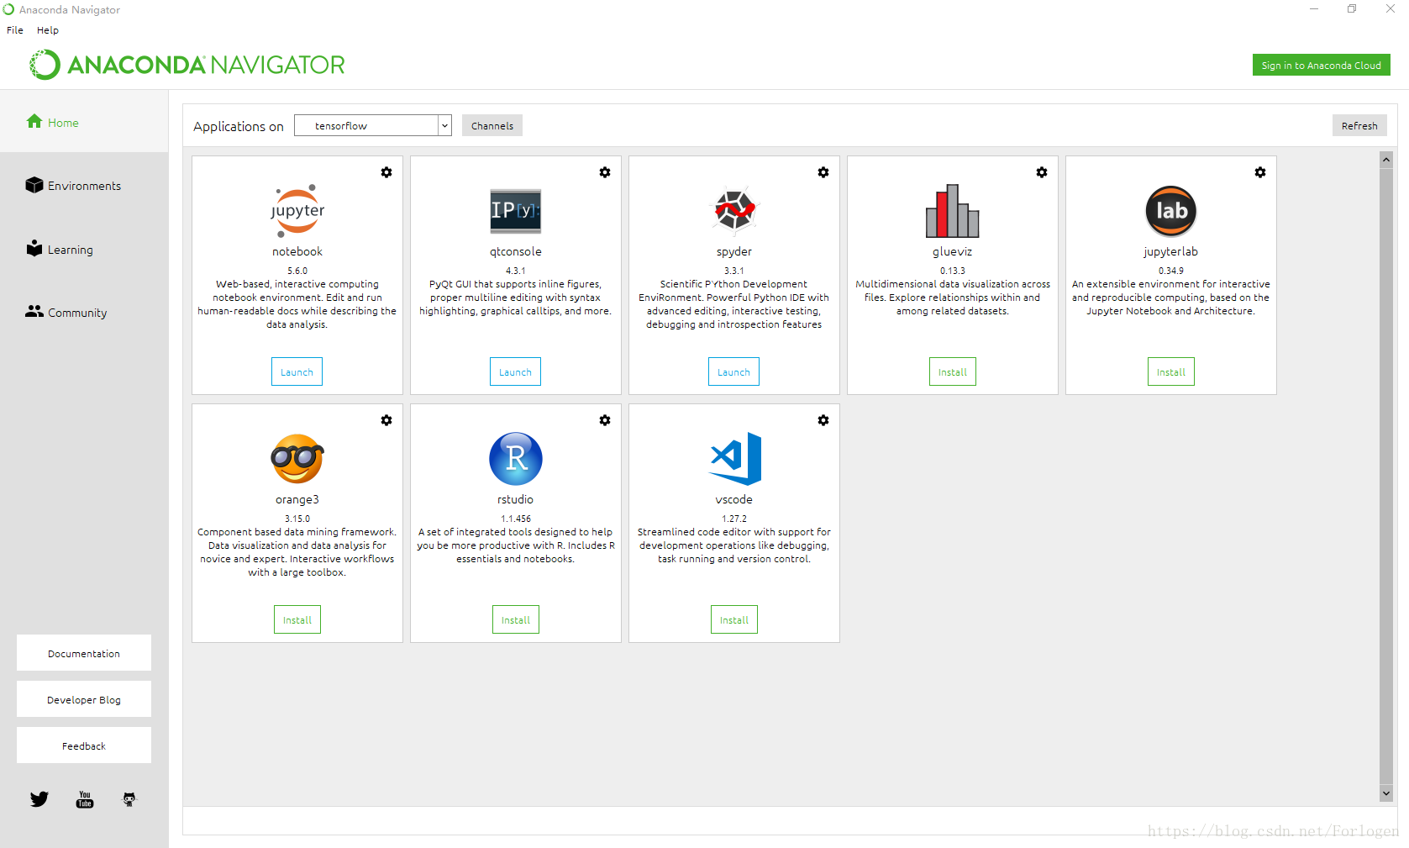1409x848 pixels.
Task: Open the Feedback link
Action: click(x=84, y=745)
